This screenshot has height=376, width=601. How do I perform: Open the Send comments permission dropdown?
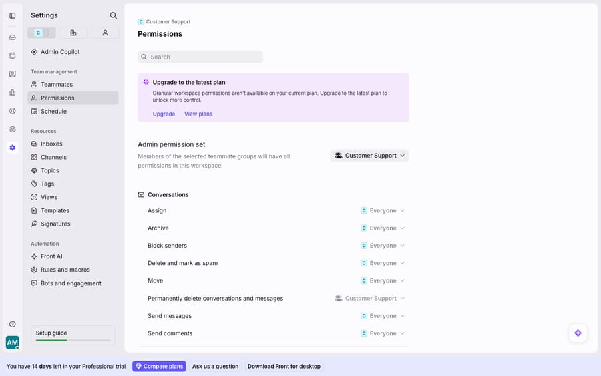383,333
